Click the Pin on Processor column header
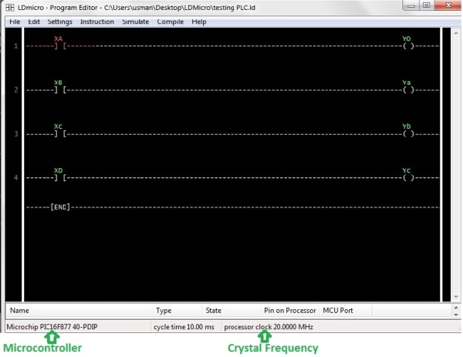Screen dimensions: 463x357 [x=289, y=310]
